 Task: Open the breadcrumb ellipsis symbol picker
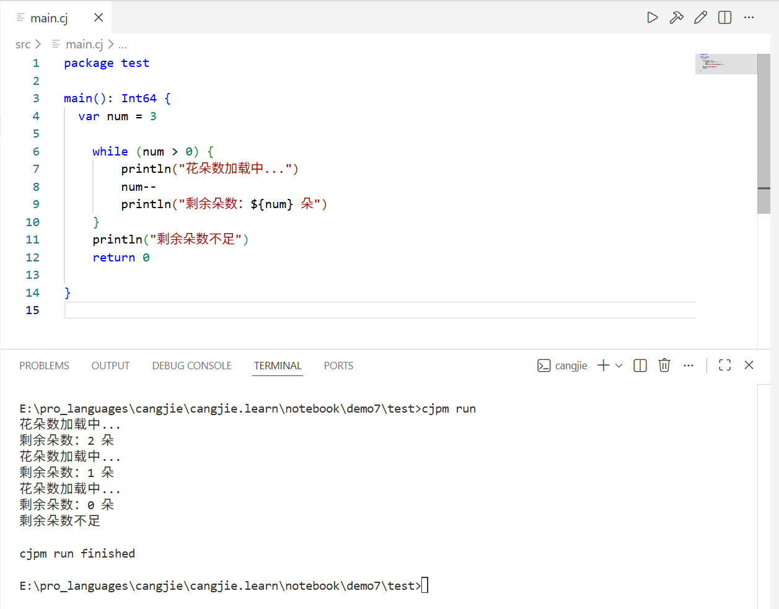(123, 45)
